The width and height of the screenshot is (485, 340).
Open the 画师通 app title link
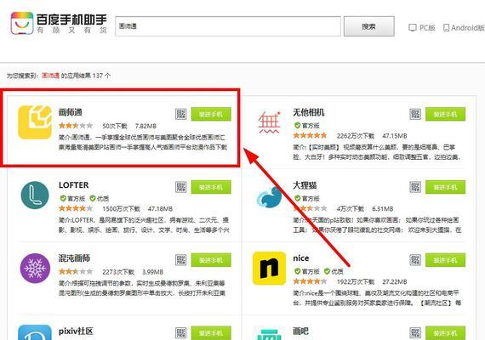[71, 112]
